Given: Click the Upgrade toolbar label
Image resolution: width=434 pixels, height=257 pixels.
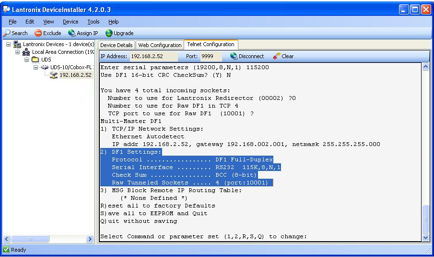Looking at the screenshot, I should 123,33.
